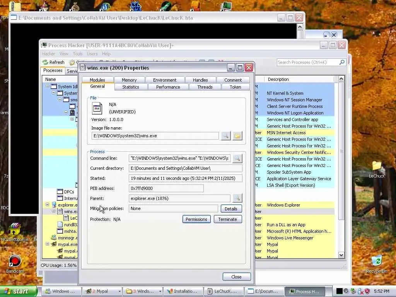Inspect the wins.exe image file (magnifier)
Viewport: 396px width, 297px height.
226,136
